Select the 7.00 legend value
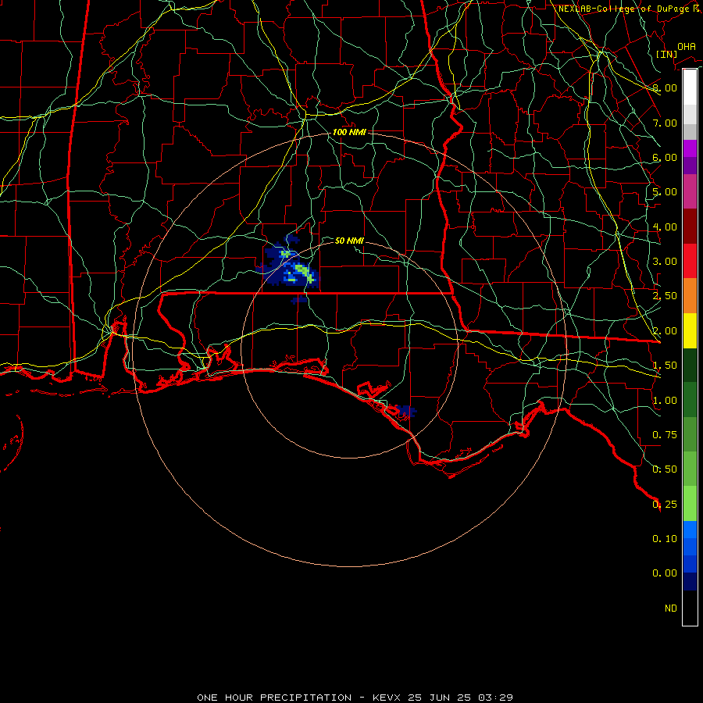 (x=665, y=123)
